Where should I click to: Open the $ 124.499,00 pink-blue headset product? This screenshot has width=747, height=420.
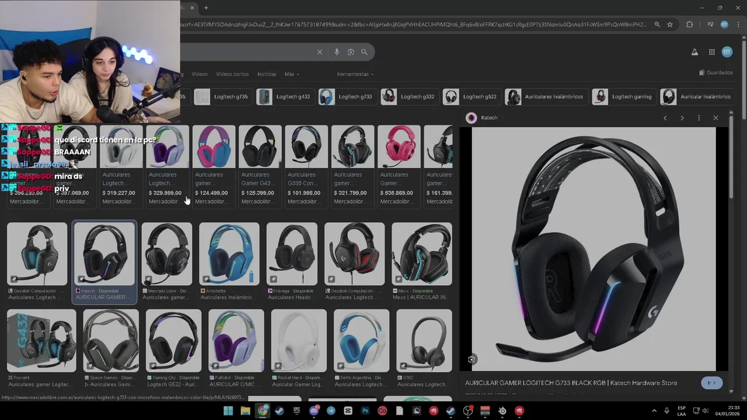click(x=214, y=166)
